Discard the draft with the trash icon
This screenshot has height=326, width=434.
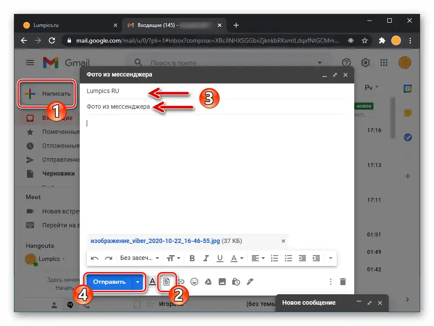tap(343, 282)
